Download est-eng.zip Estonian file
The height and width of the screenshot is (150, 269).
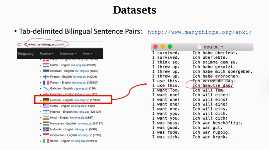click(x=82, y=71)
